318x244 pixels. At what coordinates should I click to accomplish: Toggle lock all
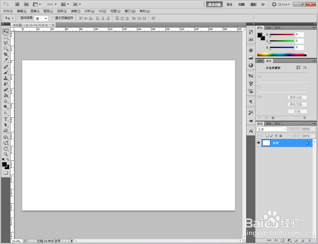(x=281, y=136)
